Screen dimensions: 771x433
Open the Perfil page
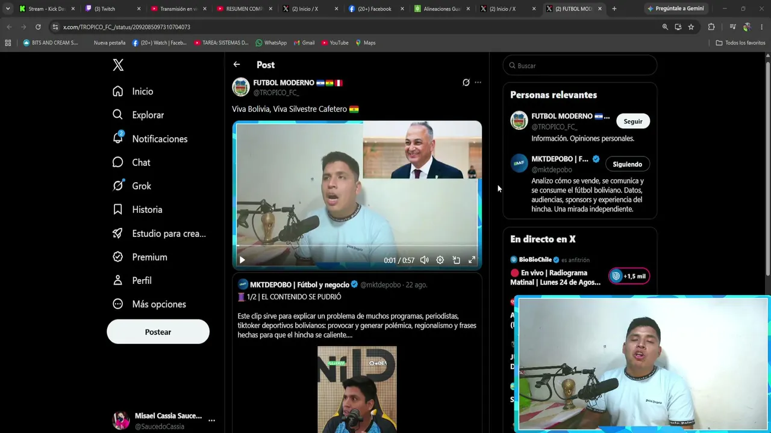coord(133,281)
